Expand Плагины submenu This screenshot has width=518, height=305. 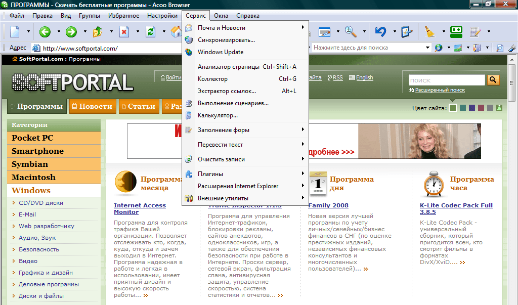point(245,174)
